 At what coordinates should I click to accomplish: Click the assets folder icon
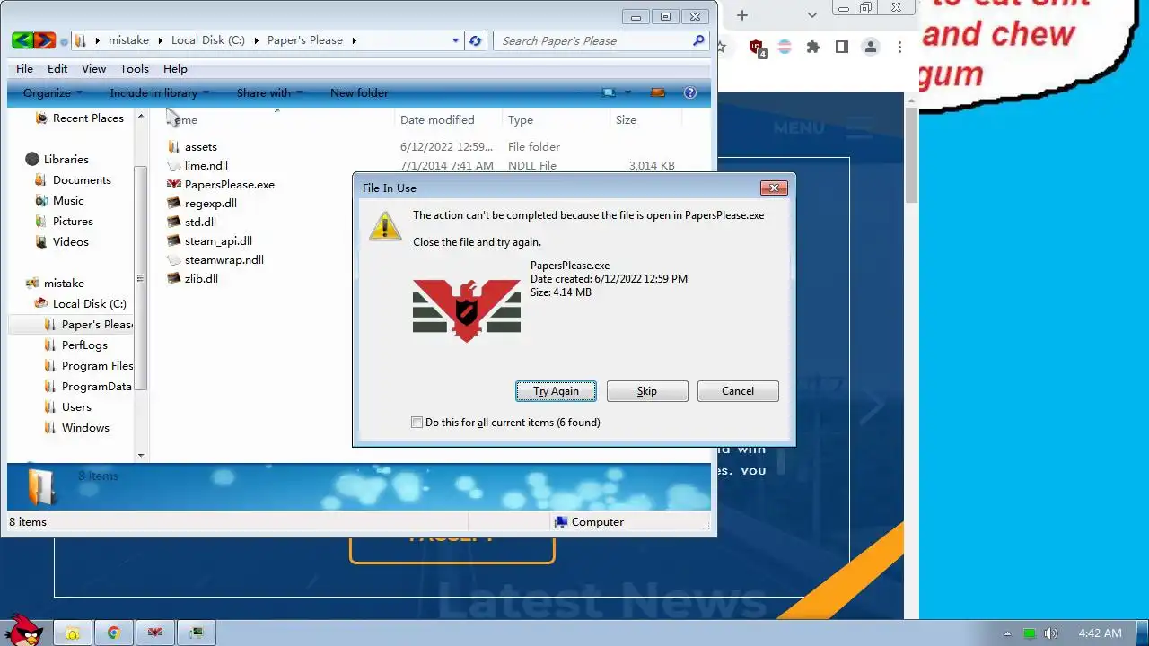point(174,146)
